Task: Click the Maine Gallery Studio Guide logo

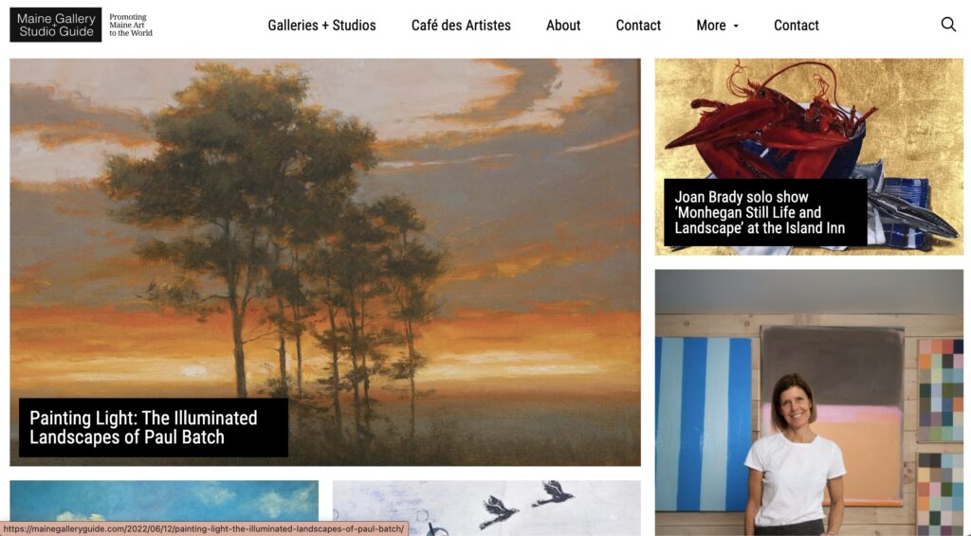Action: 56,25
